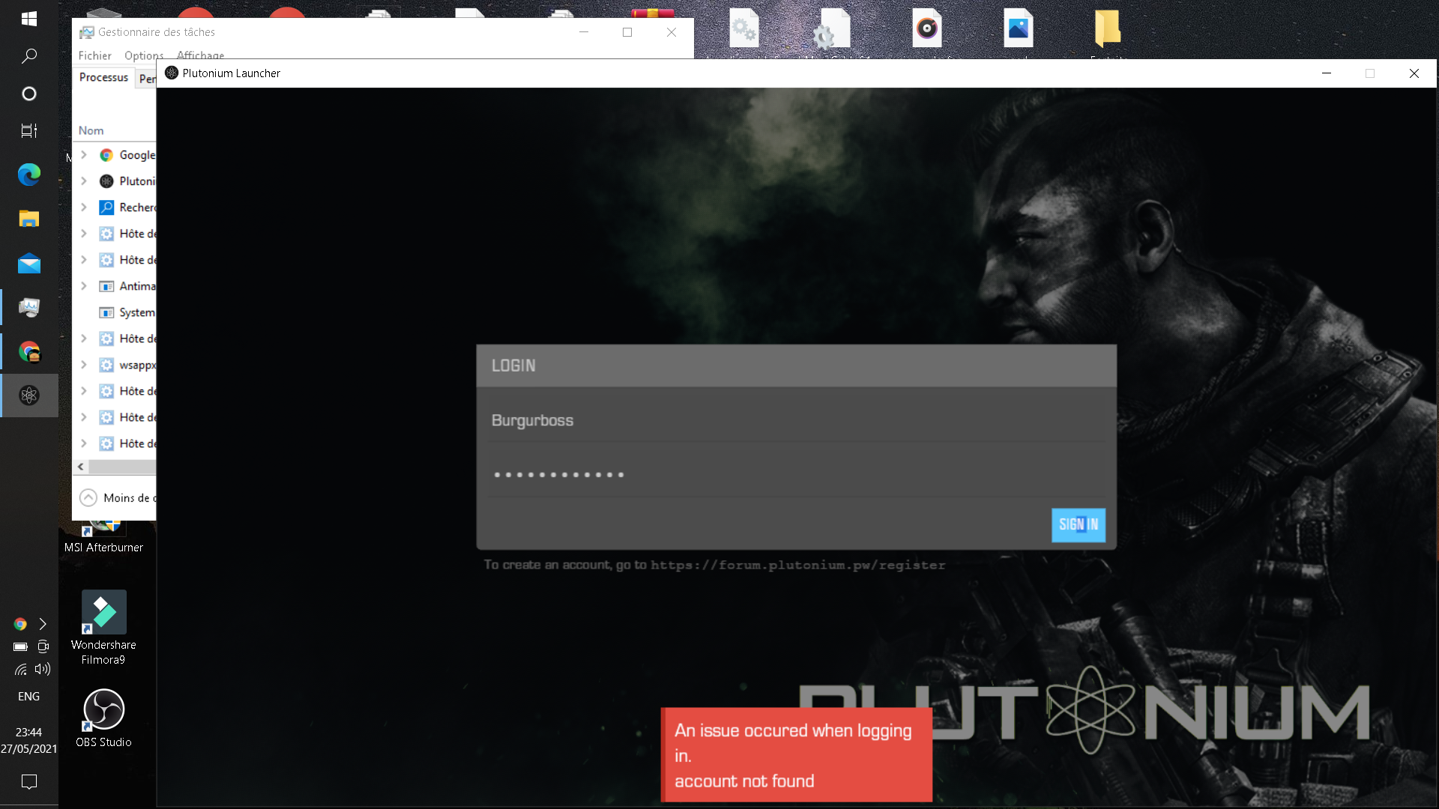1439x809 pixels.
Task: Show hidden tray icons chevron
Action: tap(43, 624)
